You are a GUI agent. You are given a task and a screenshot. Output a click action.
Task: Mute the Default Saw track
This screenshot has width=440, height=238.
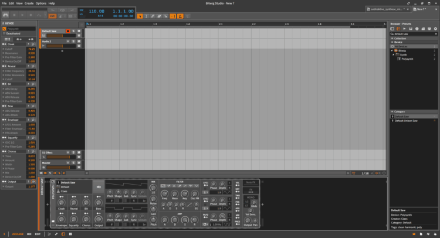[x=79, y=31]
